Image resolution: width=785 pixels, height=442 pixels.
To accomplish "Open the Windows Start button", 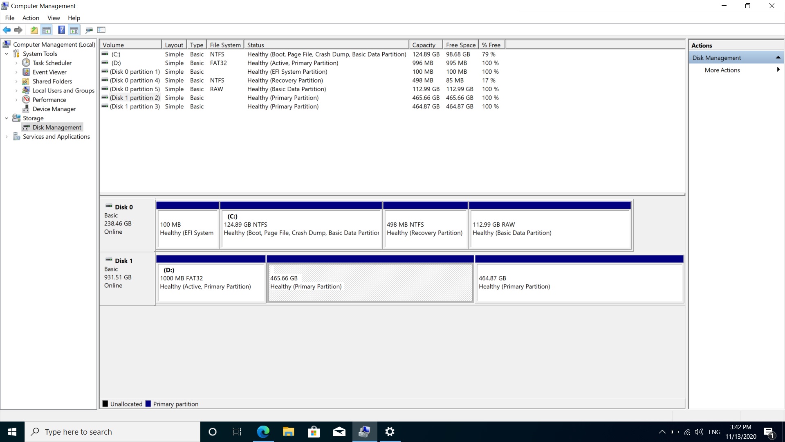I will pyautogui.click(x=12, y=431).
